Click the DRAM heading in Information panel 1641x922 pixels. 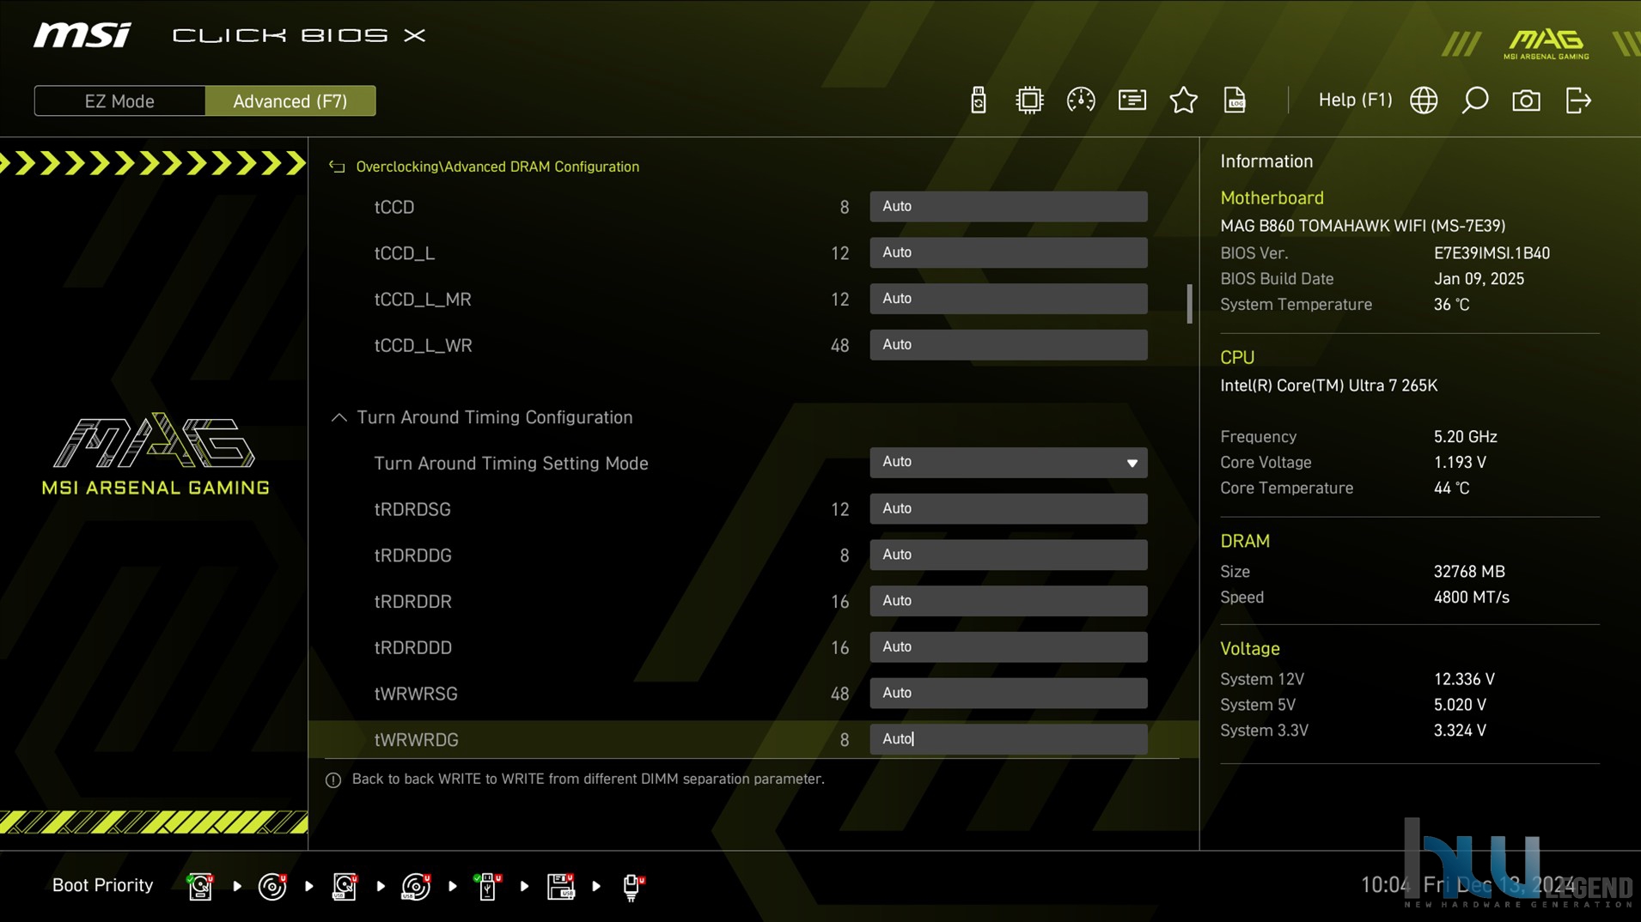coord(1245,541)
